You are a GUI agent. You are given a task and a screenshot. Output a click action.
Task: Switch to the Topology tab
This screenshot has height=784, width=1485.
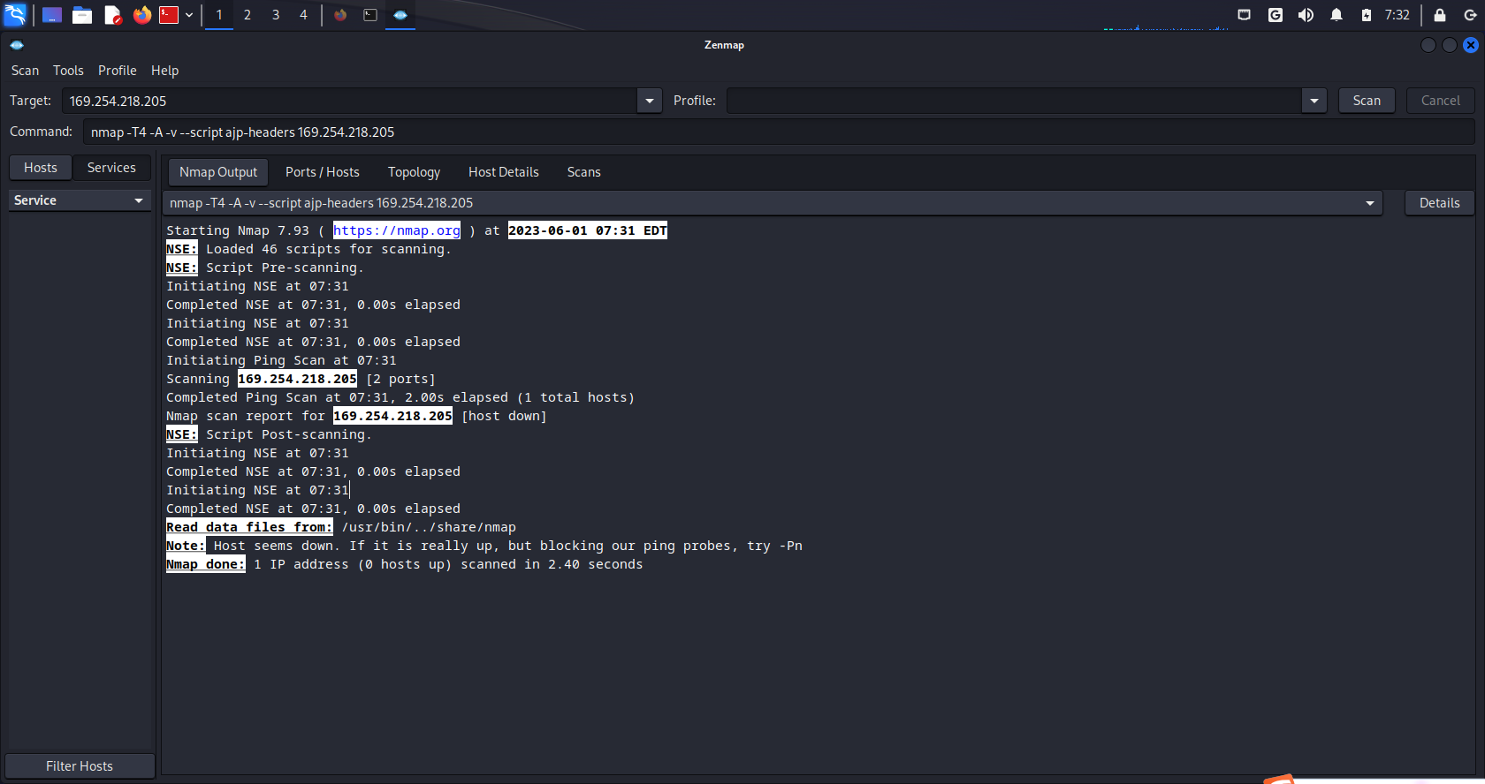click(x=414, y=172)
